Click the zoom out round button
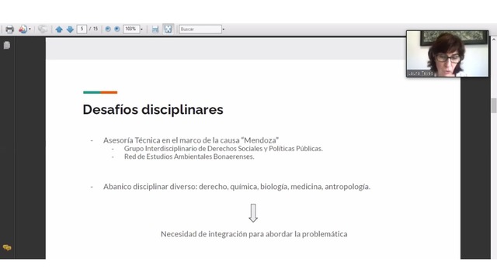 point(108,29)
